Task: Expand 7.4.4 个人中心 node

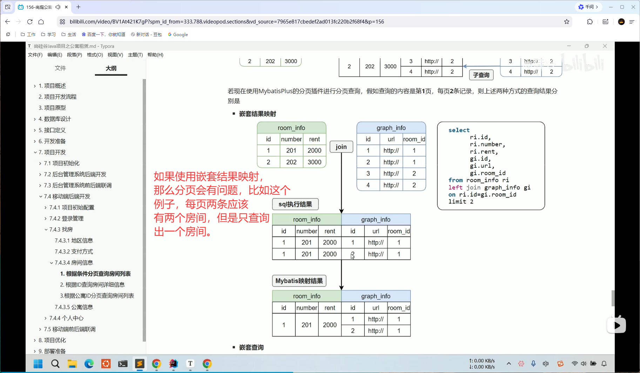Action: pyautogui.click(x=46, y=318)
